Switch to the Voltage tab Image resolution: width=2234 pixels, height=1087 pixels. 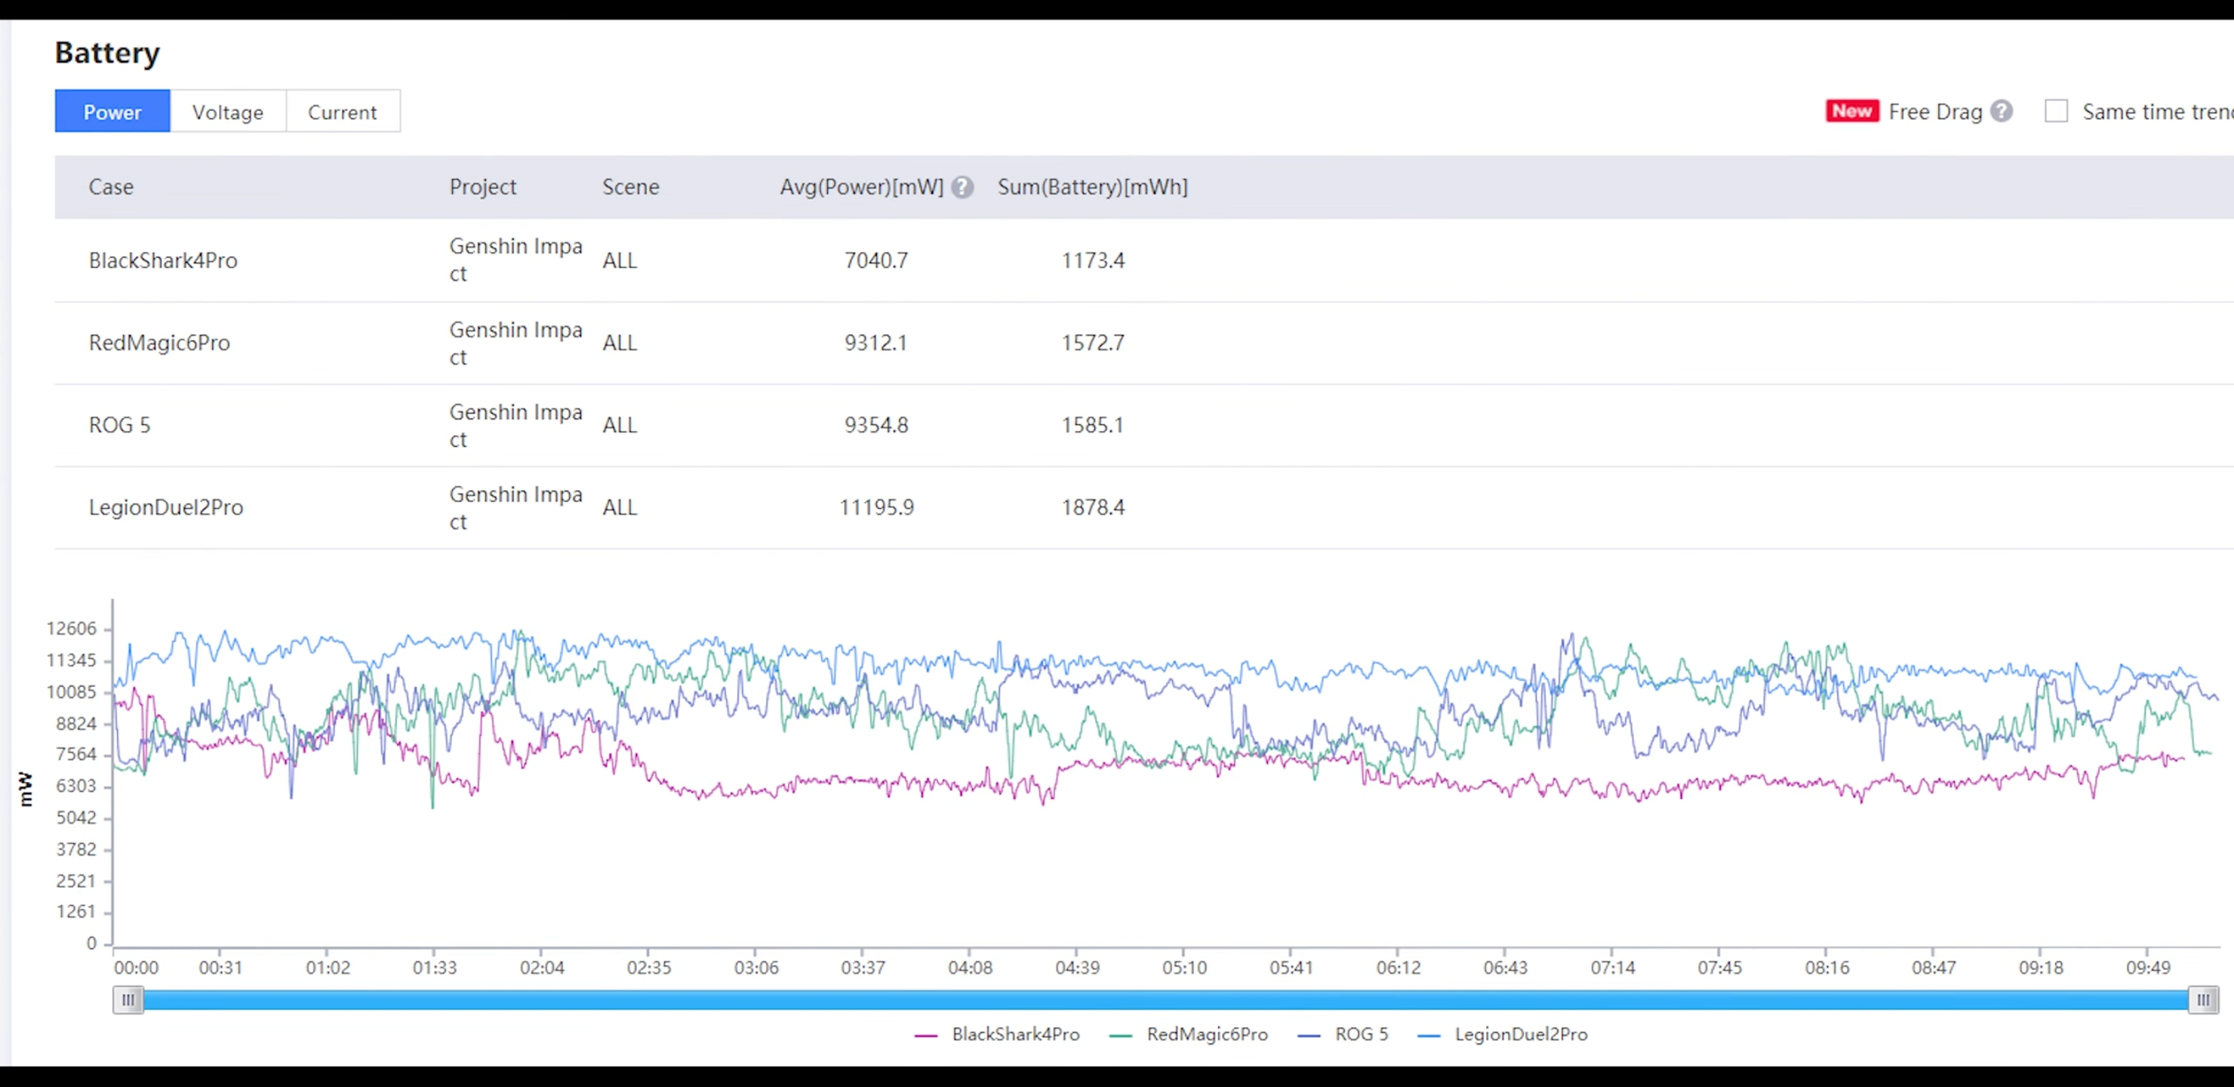[227, 112]
